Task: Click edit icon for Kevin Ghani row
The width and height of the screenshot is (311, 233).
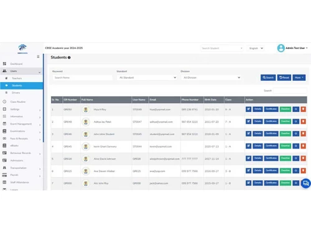Action: (x=248, y=146)
